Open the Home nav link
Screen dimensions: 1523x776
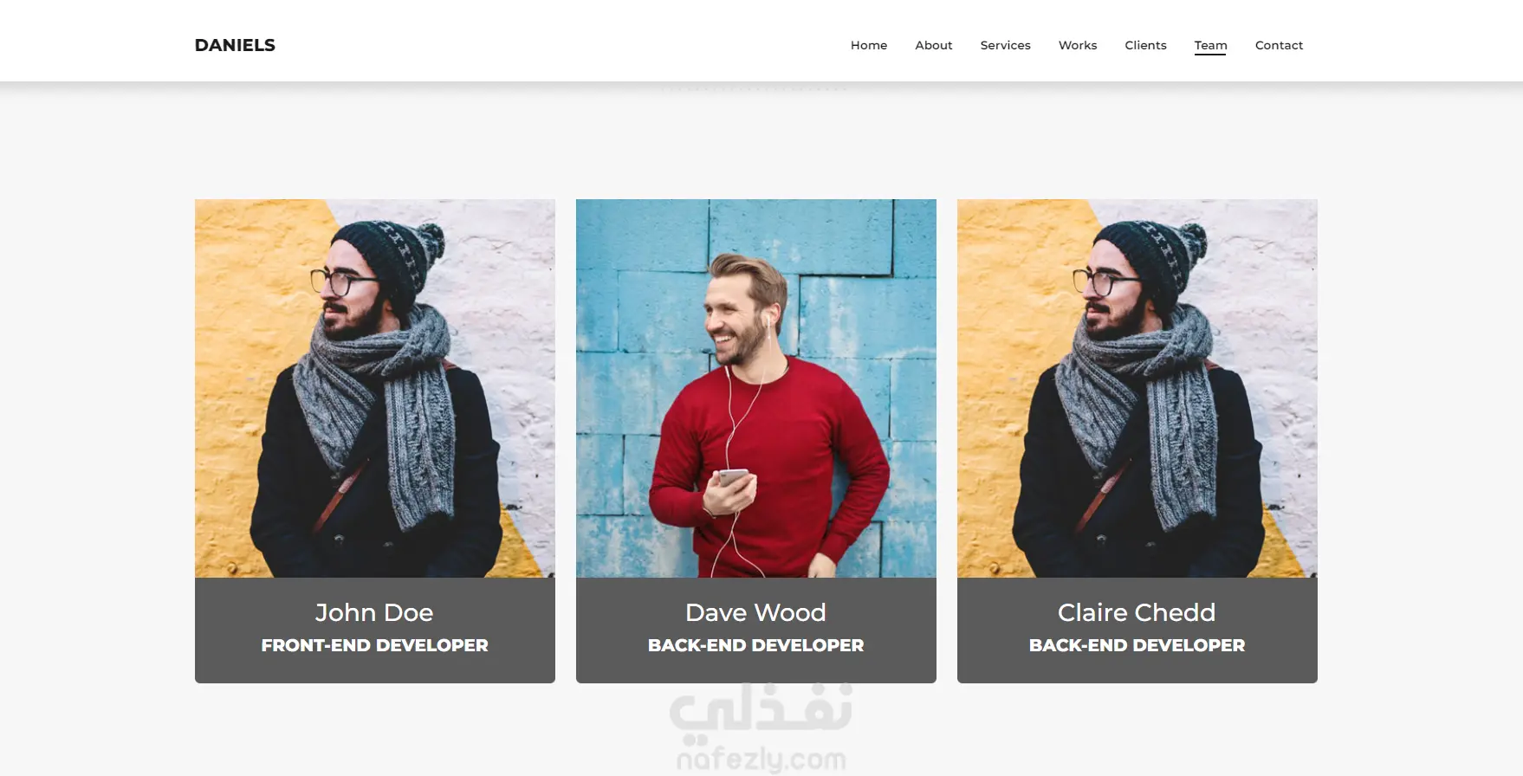[869, 45]
